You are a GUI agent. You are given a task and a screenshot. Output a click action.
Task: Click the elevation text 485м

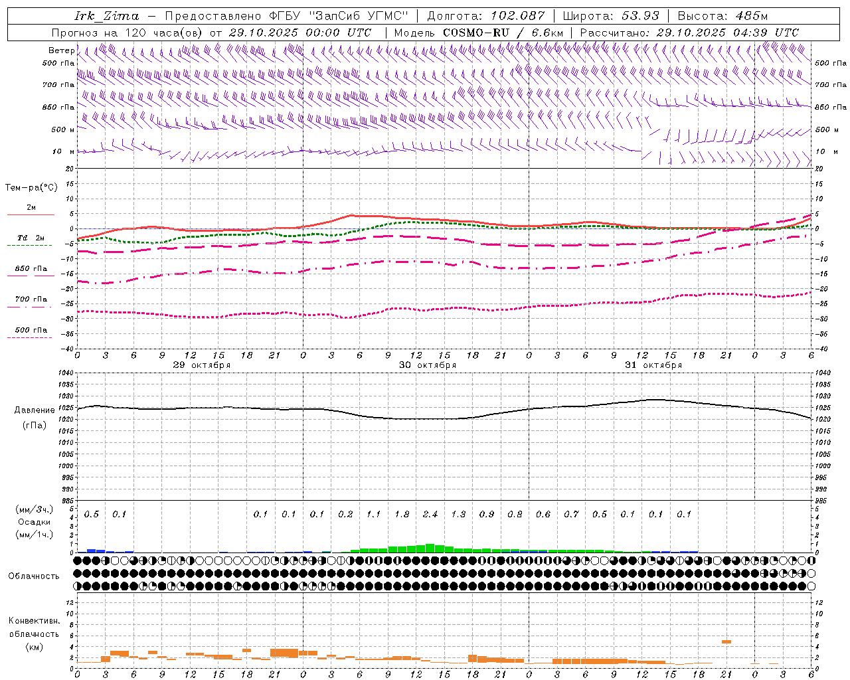[752, 16]
